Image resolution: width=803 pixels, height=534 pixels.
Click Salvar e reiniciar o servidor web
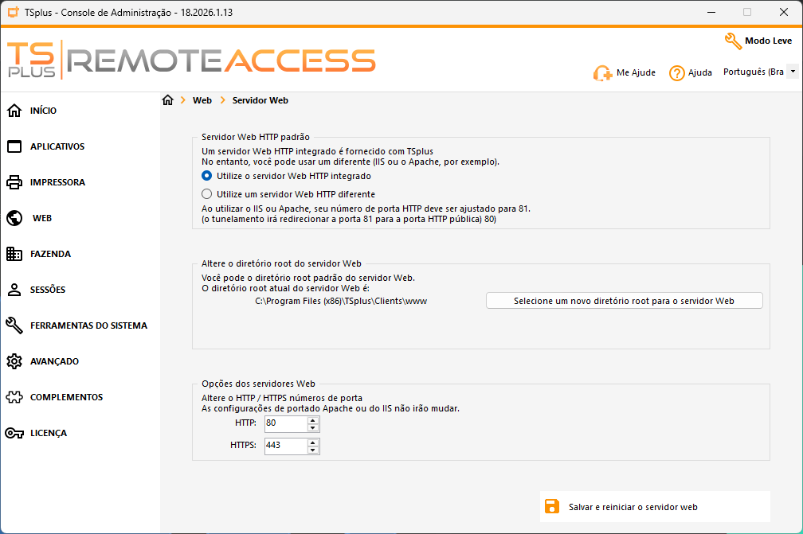(633, 507)
